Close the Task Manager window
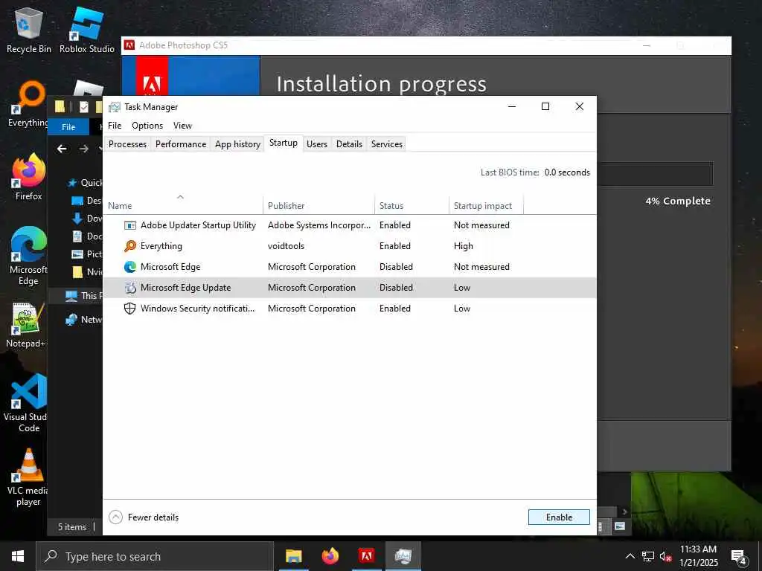This screenshot has height=571, width=762. 579,107
